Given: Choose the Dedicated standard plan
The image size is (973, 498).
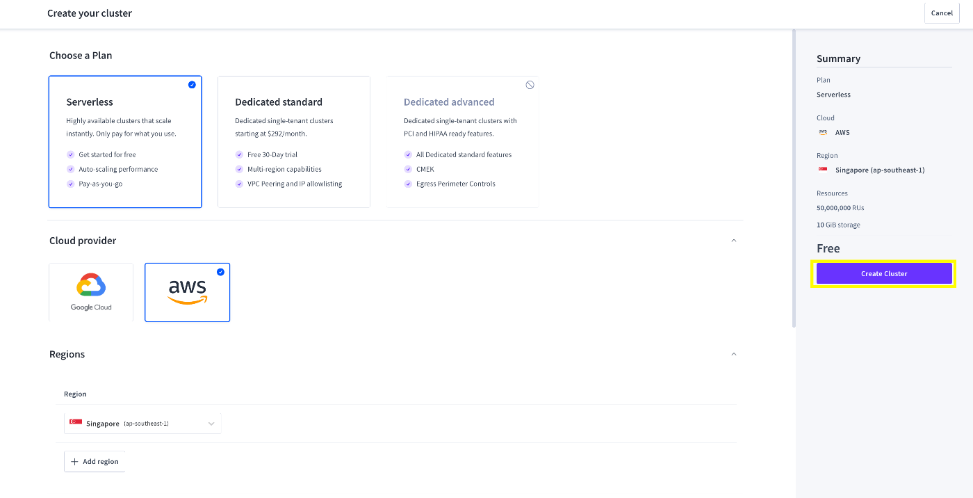Looking at the screenshot, I should pos(293,142).
